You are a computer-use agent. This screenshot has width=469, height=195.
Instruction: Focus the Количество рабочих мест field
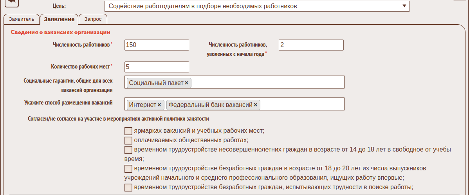pyautogui.click(x=157, y=67)
